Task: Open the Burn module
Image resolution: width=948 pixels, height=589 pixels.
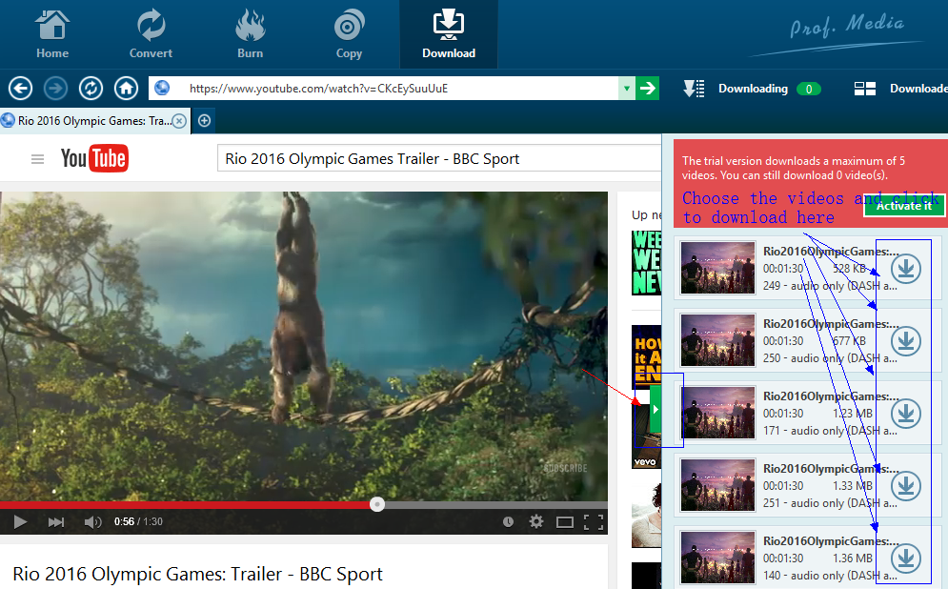Action: click(250, 34)
